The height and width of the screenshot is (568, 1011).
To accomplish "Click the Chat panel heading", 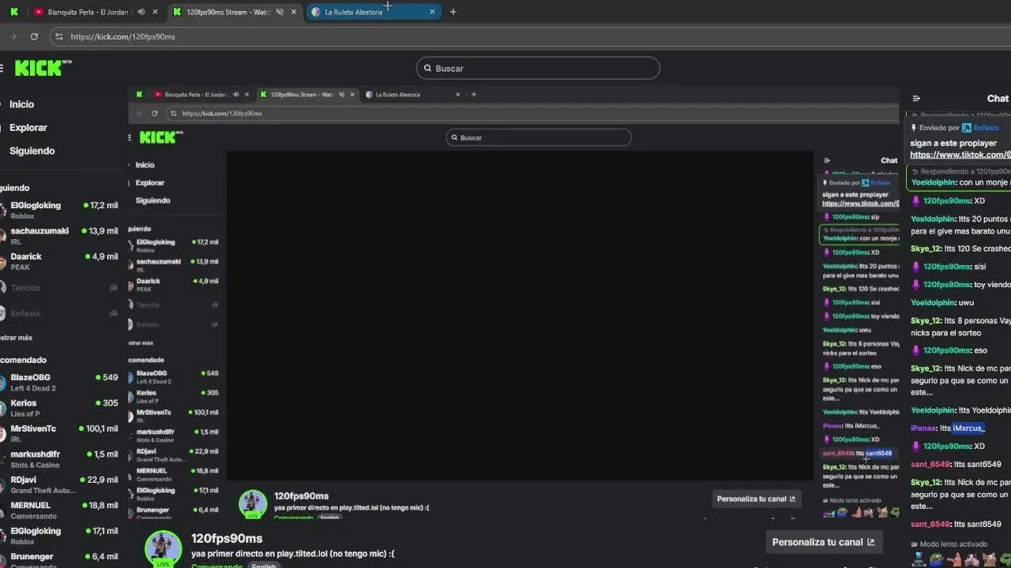I will (998, 99).
